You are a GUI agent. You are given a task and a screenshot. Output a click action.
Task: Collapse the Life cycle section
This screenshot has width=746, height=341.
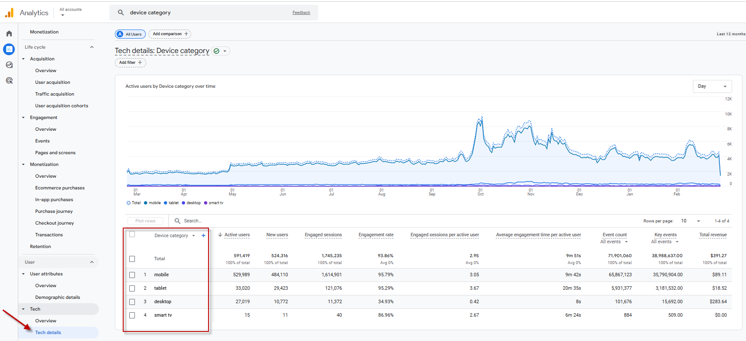click(x=92, y=47)
